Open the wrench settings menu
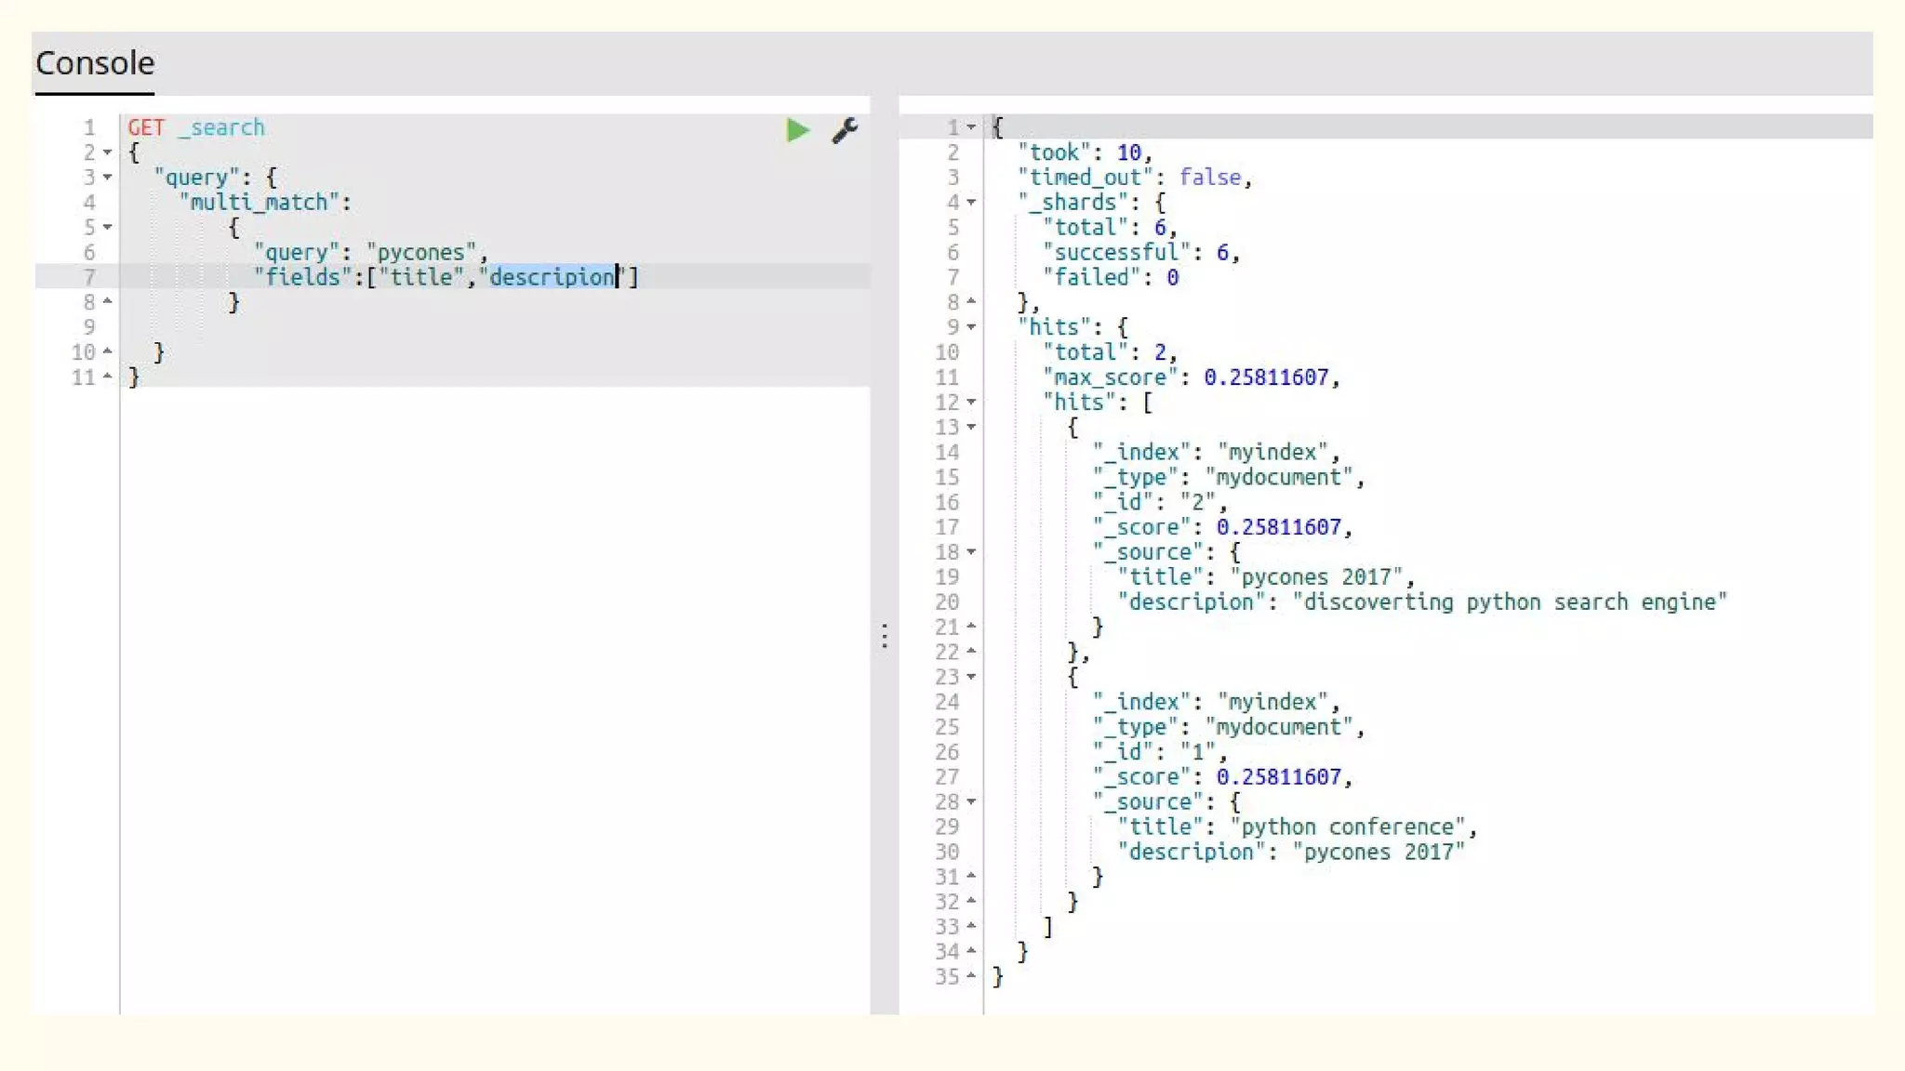This screenshot has width=1905, height=1071. (845, 130)
